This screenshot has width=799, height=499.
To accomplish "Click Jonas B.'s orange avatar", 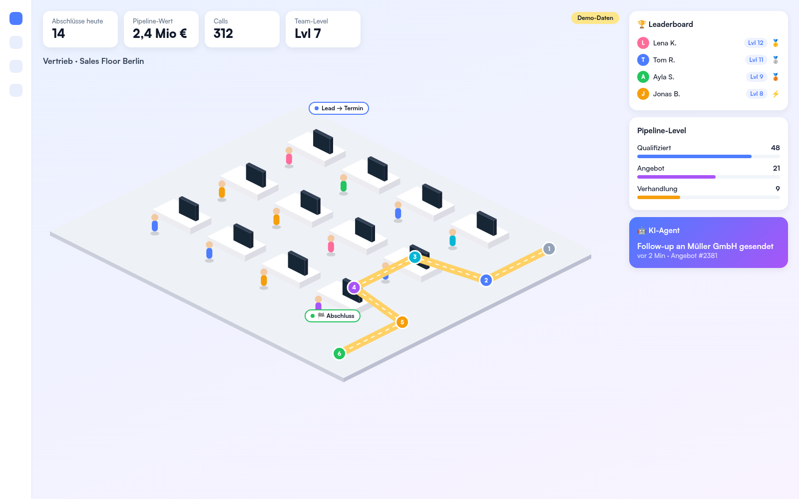I will point(643,94).
